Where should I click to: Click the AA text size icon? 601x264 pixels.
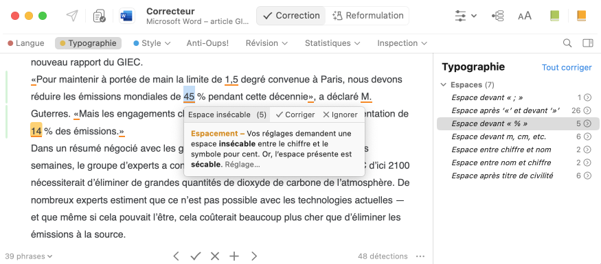pyautogui.click(x=524, y=16)
